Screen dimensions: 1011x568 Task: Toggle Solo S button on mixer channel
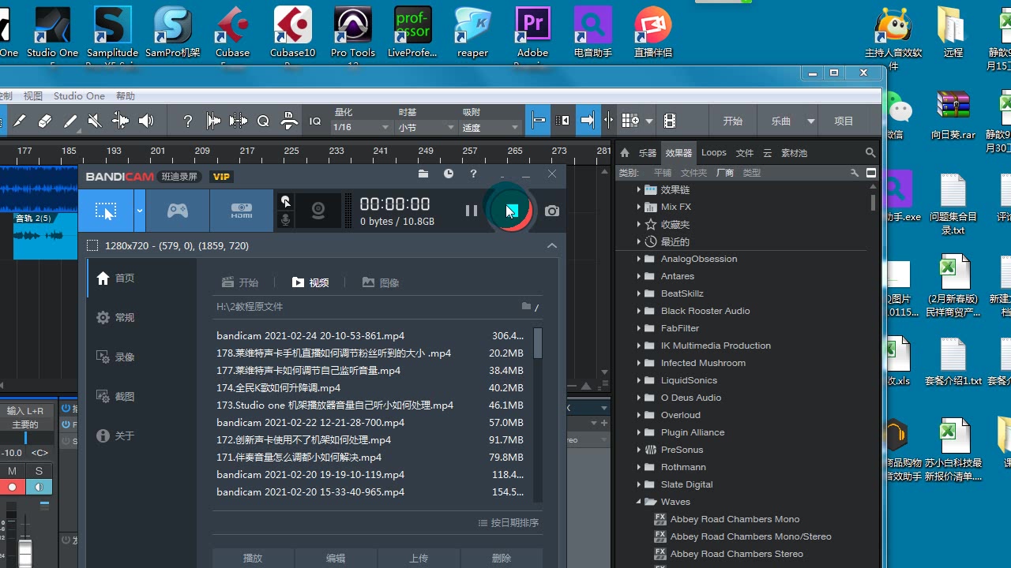click(x=39, y=471)
